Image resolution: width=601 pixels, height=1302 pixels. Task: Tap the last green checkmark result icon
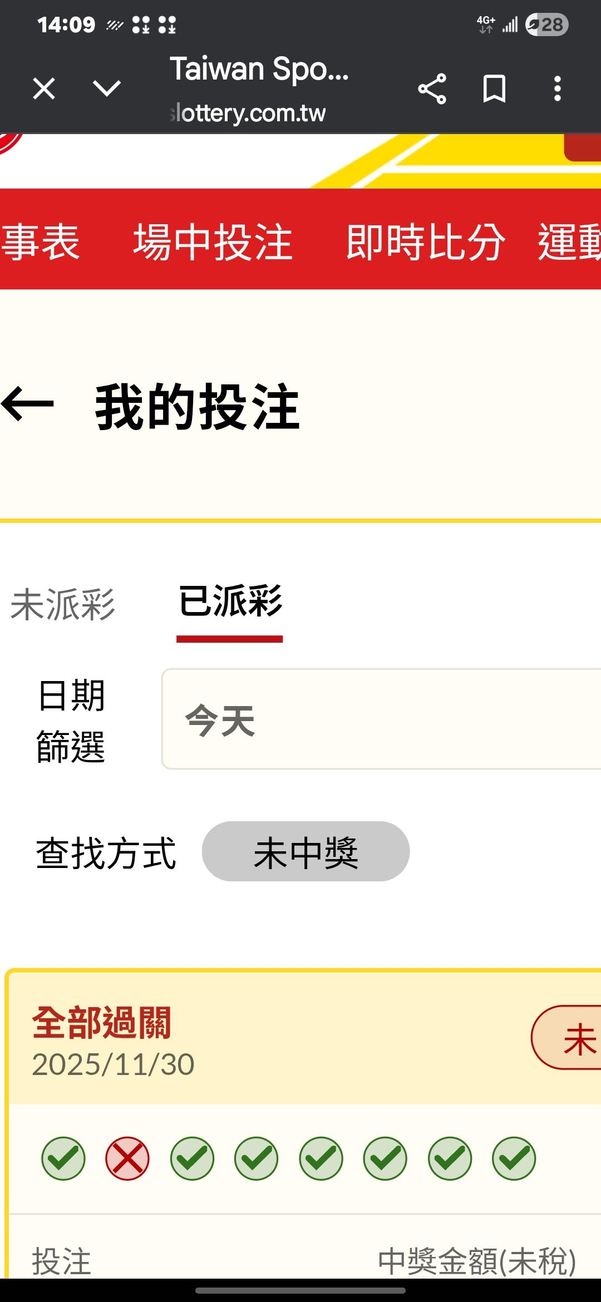514,1158
